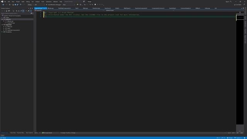
Task: Open the EngineDLL project scope dropdown in navigation bar
Action: click(x=69, y=10)
